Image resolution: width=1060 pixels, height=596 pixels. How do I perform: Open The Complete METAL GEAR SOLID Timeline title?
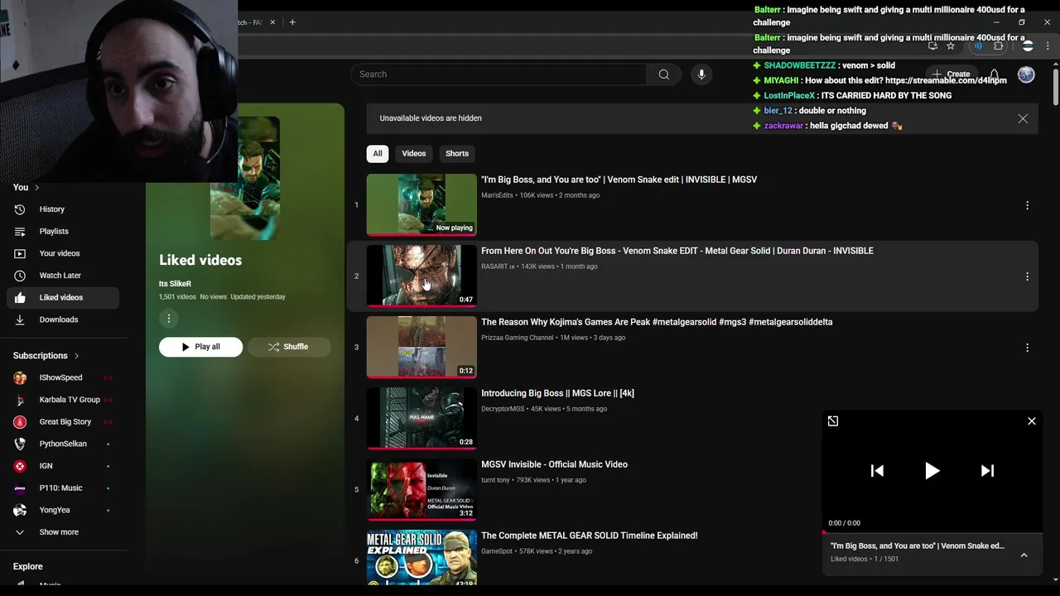589,536
